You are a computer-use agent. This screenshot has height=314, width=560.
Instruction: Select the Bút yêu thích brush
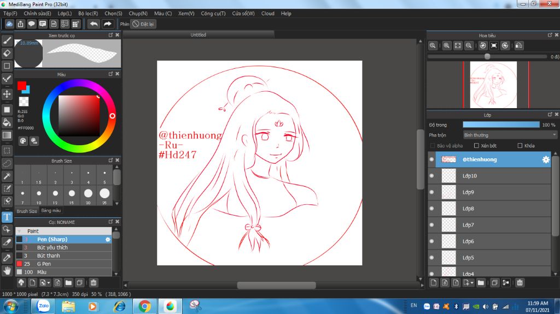coord(63,247)
